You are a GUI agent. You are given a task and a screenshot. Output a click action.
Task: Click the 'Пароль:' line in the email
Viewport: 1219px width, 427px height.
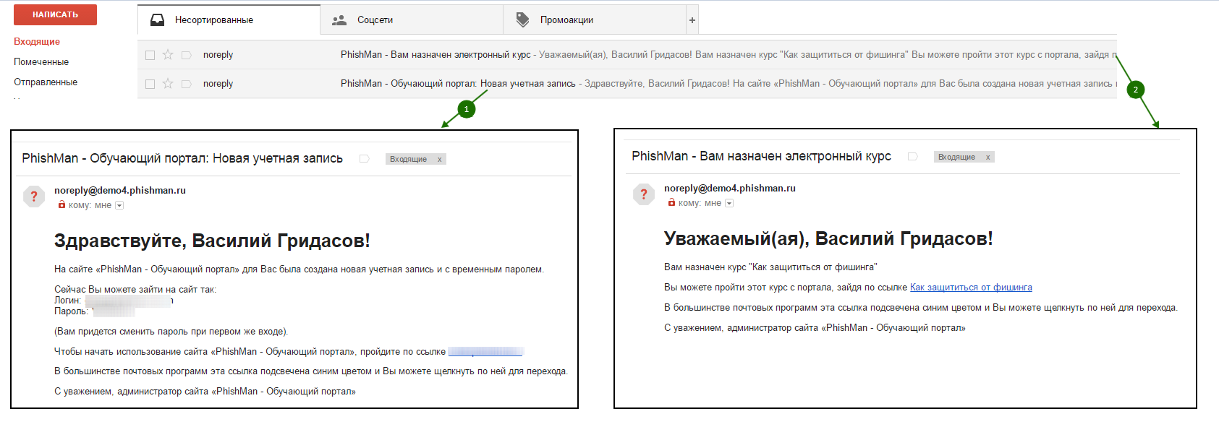95,311
